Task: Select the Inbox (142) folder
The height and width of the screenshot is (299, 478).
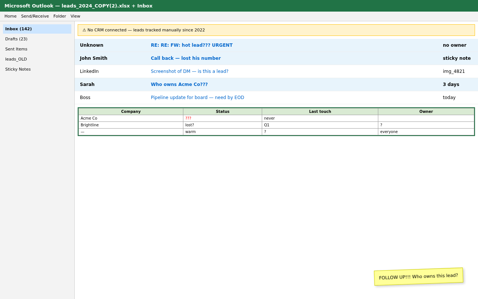Action: [x=37, y=29]
